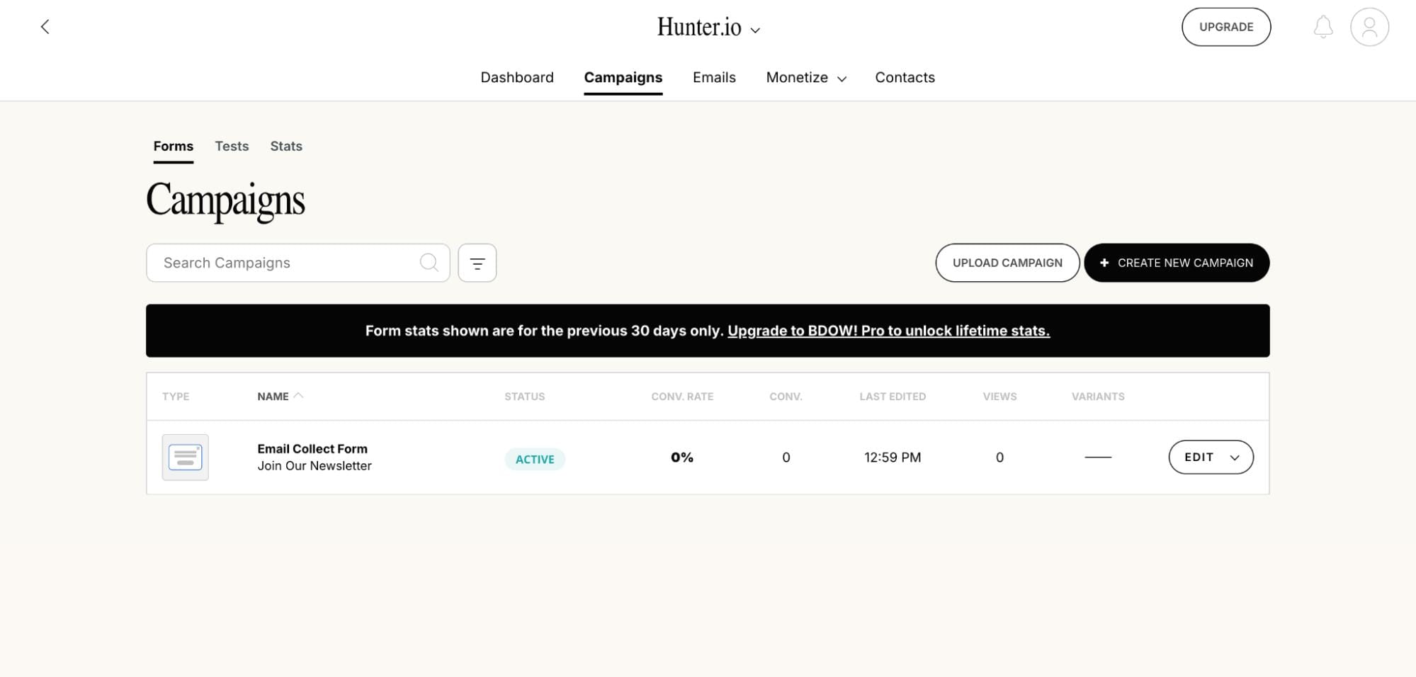
Task: Expand the Monetize menu
Action: 806,77
